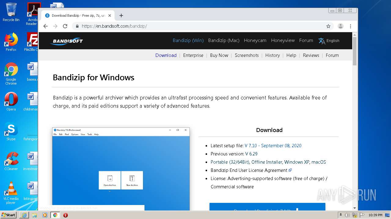Viewport: 391px width, 219px height.
Task: Bookmark this page with the star icon
Action: (x=328, y=26)
